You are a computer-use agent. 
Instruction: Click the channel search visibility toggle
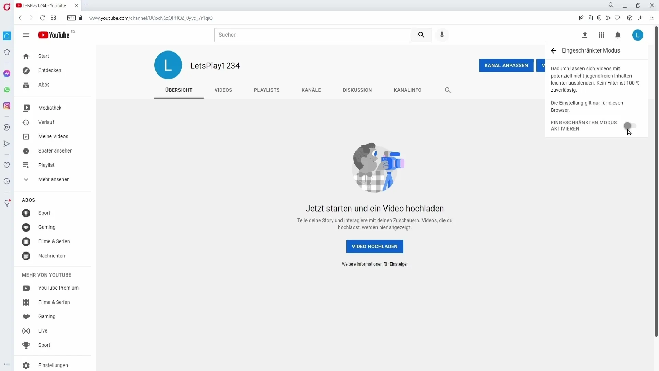pos(447,90)
